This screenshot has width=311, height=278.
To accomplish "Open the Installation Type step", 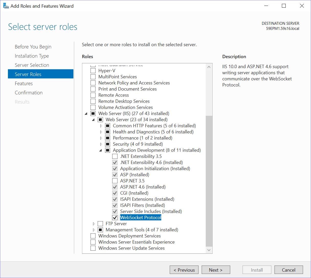I will click(x=32, y=56).
